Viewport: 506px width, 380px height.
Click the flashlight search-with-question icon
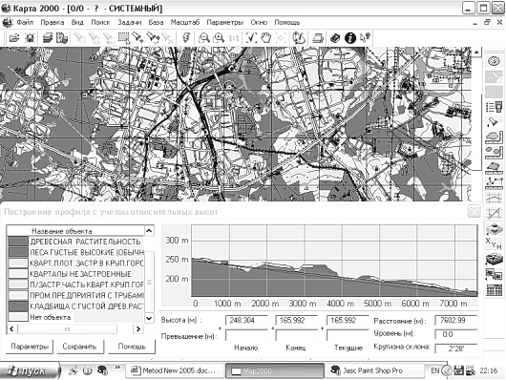[x=153, y=38]
